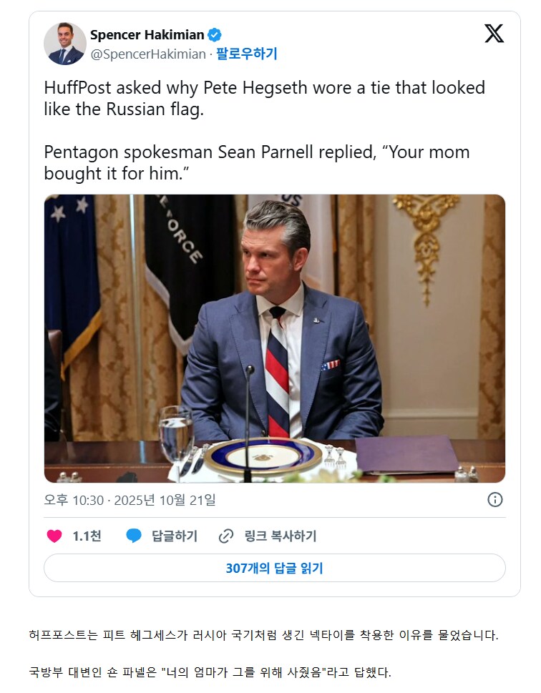This screenshot has width=541, height=693.
Task: Copy the link using the chain icon
Action: pyautogui.click(x=225, y=534)
